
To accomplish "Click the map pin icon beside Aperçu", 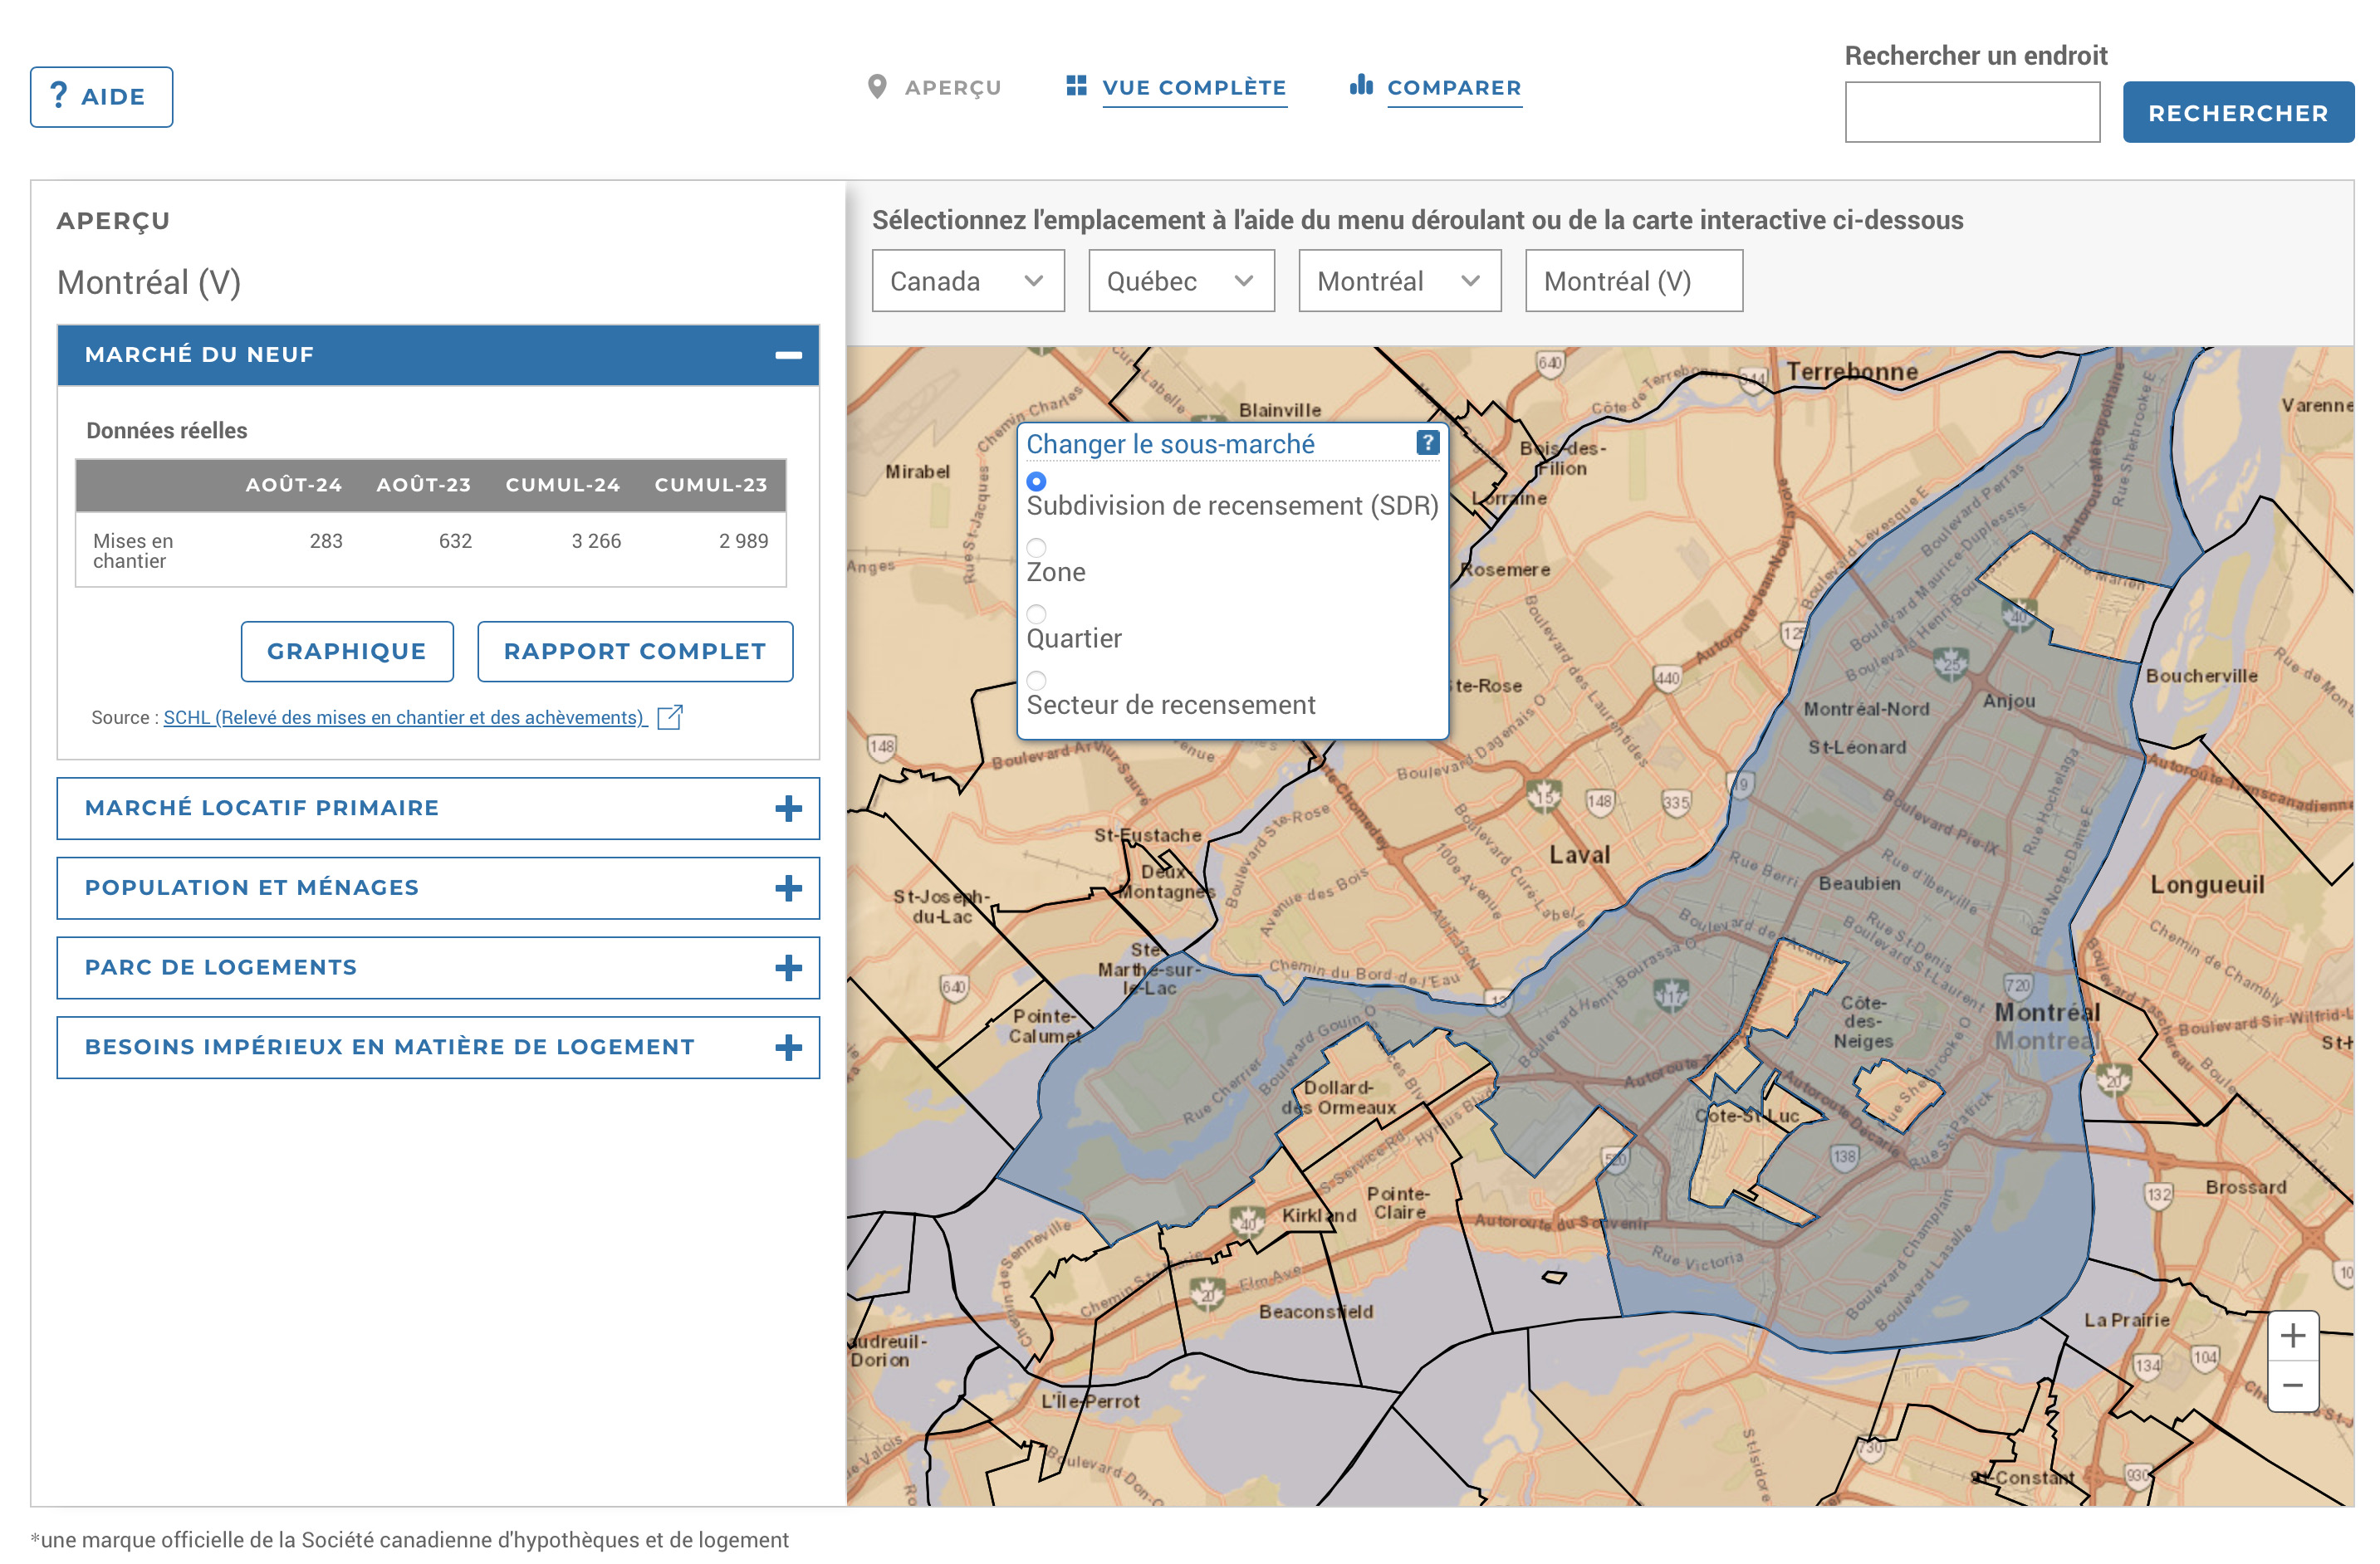I will [x=877, y=87].
